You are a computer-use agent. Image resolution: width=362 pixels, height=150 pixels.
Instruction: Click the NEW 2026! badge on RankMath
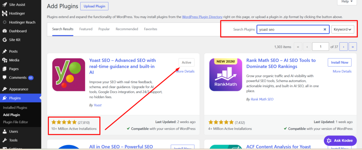226,61
